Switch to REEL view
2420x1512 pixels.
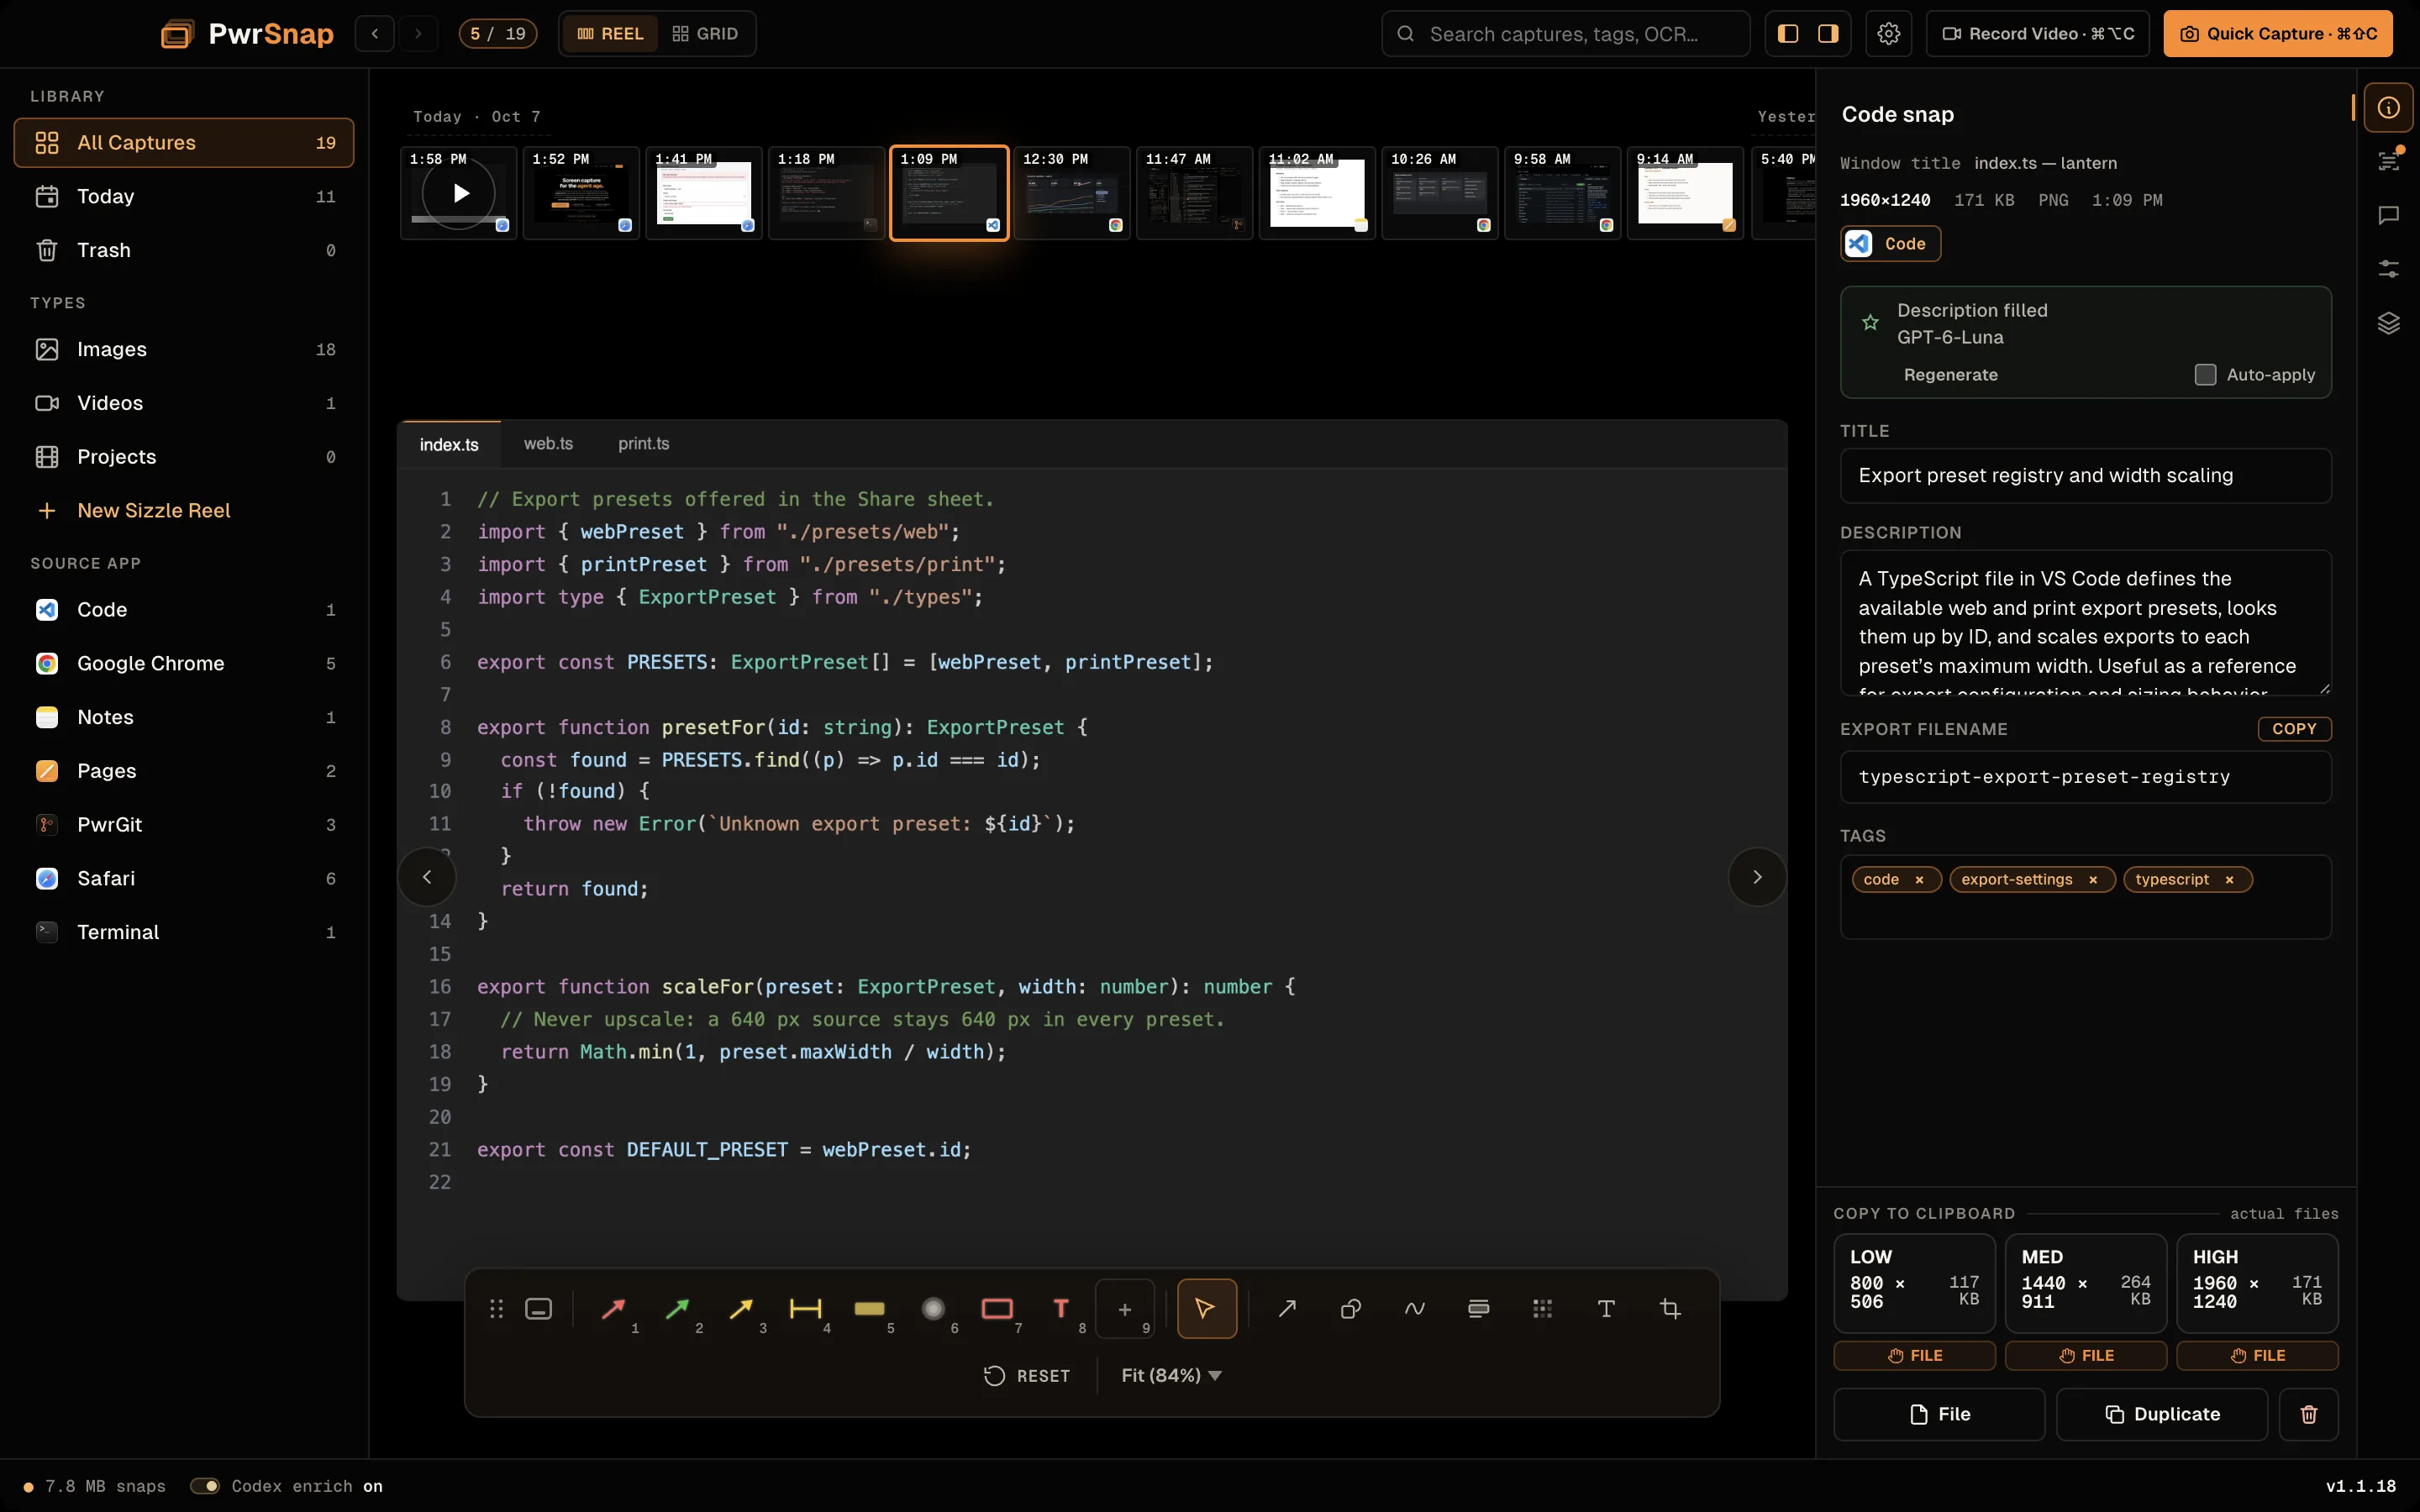[x=610, y=34]
